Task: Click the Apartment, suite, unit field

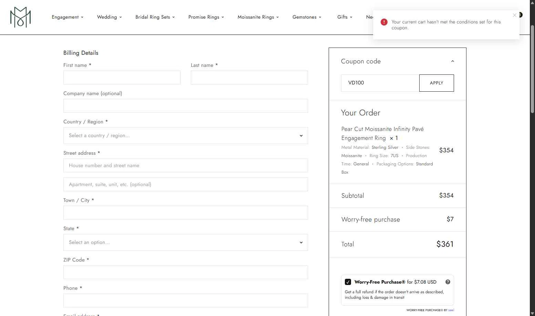Action: pyautogui.click(x=186, y=184)
